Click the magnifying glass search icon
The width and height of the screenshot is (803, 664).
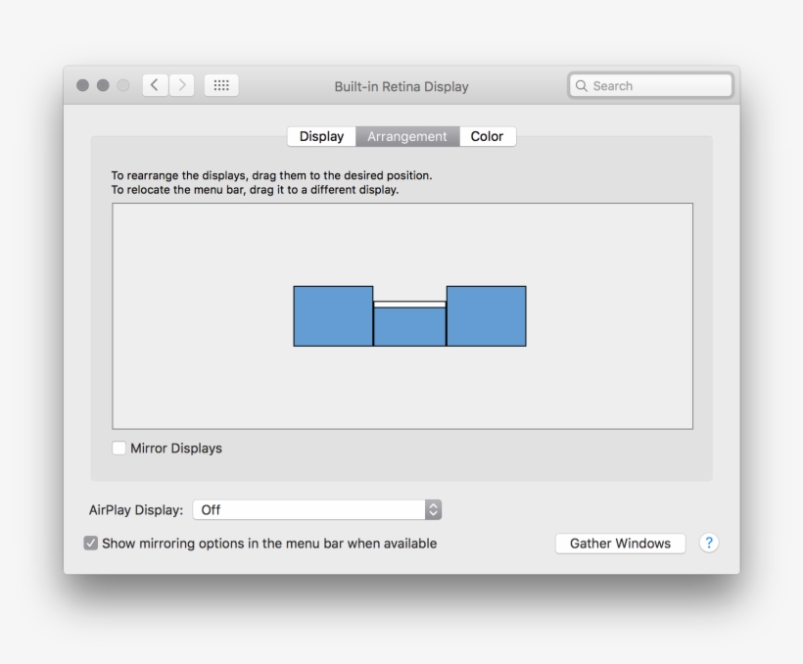pyautogui.click(x=582, y=86)
